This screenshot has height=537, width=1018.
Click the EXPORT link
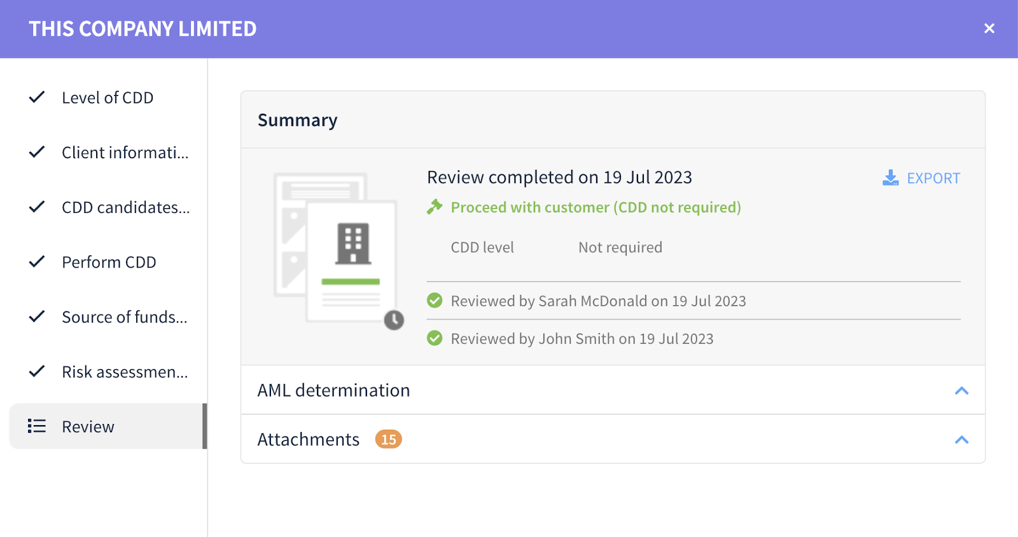tap(933, 179)
